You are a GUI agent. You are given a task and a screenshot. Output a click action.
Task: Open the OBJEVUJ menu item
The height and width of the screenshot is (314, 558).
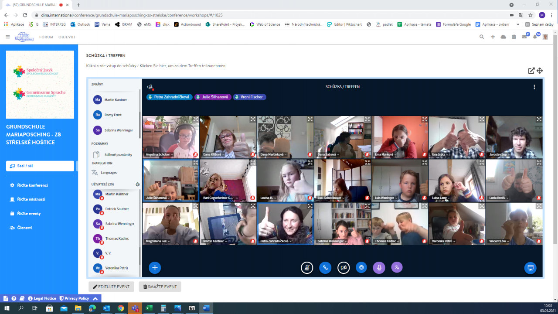pos(67,37)
